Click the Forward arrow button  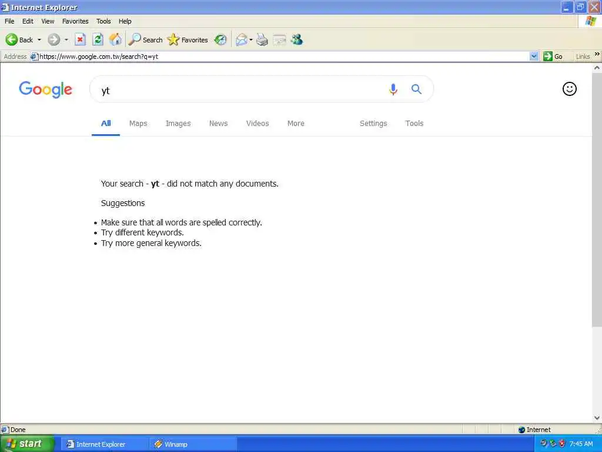click(53, 39)
